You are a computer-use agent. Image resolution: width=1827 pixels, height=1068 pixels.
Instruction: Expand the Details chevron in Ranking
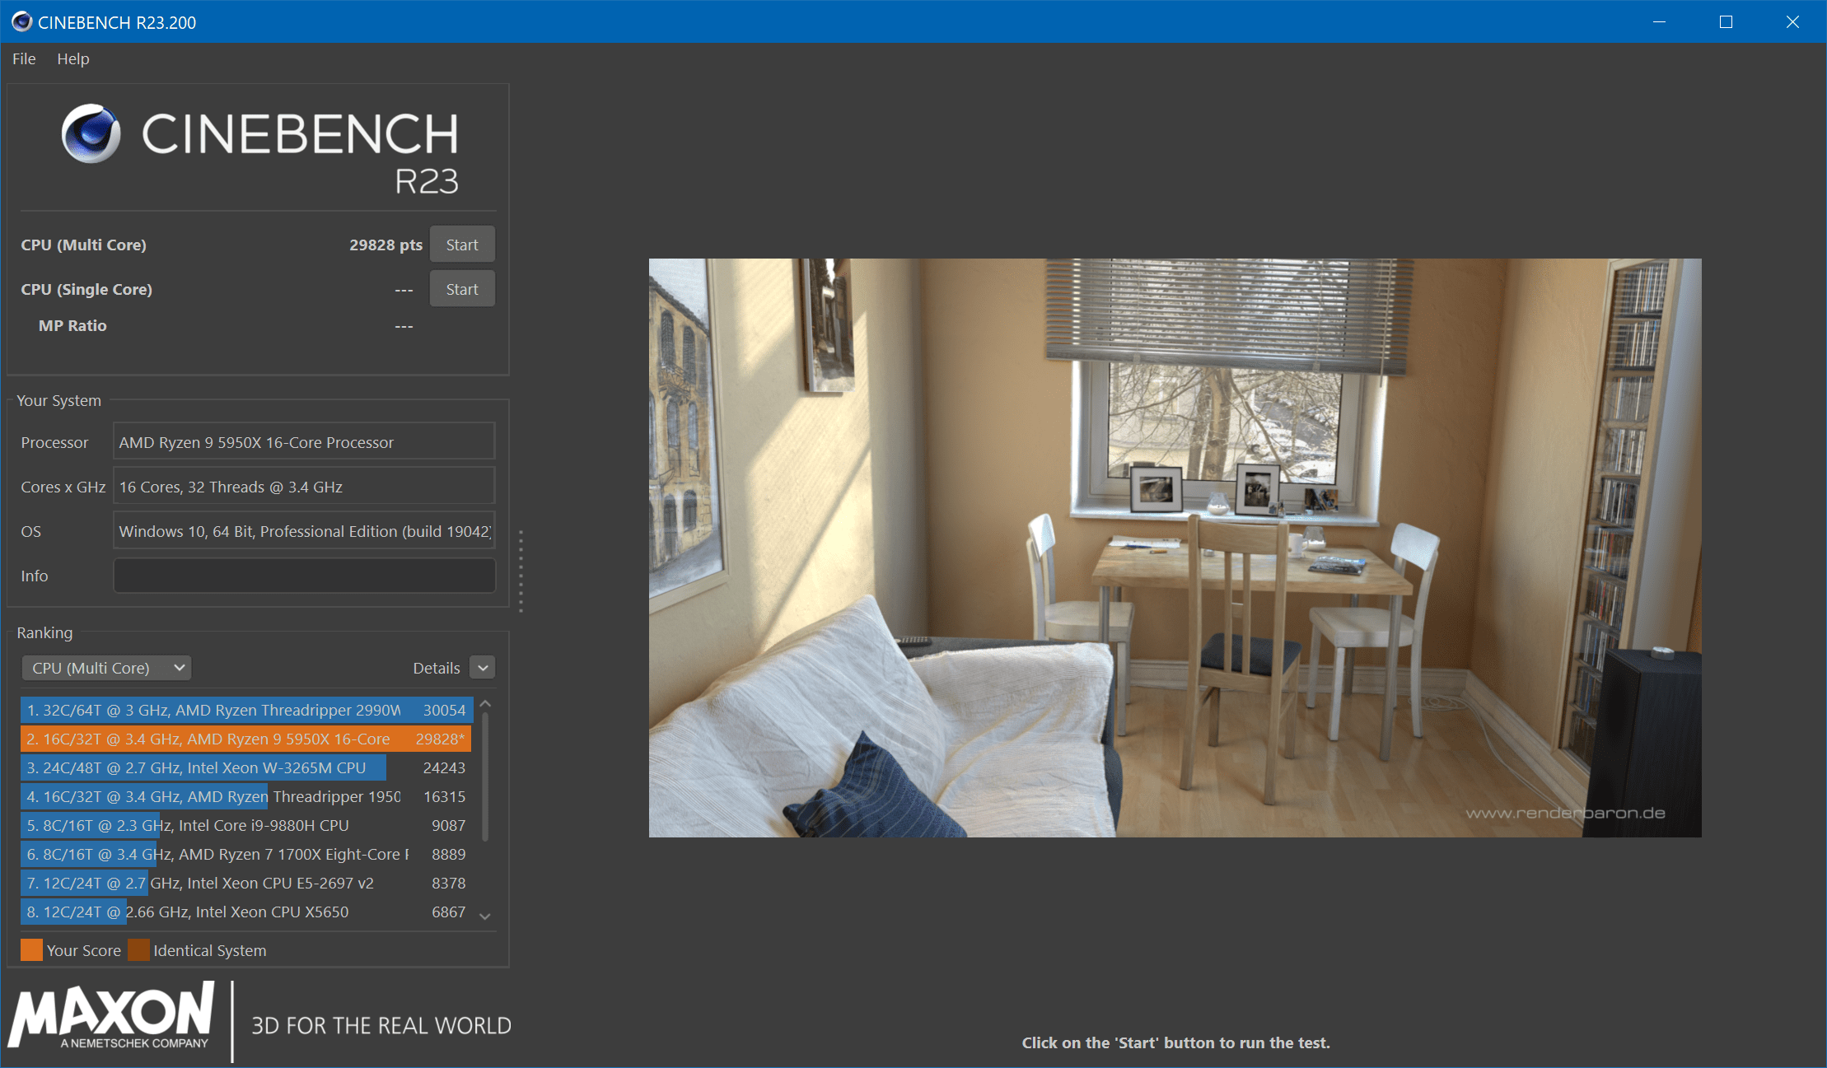pyautogui.click(x=483, y=668)
